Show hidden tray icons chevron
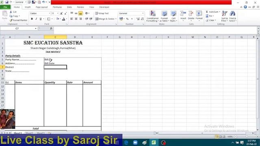This screenshot has height=146, width=260. tap(233, 142)
